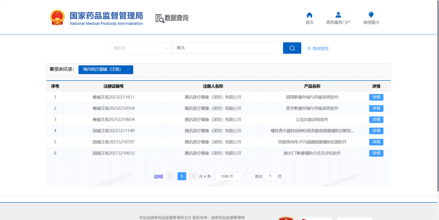Click the 共 6 条 total count text

click(205, 177)
